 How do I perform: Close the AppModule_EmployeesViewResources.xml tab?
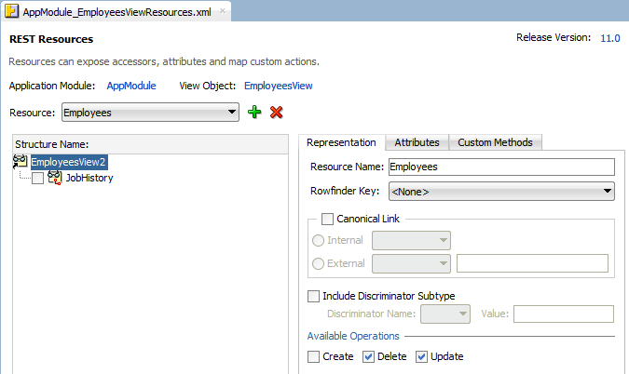point(223,12)
